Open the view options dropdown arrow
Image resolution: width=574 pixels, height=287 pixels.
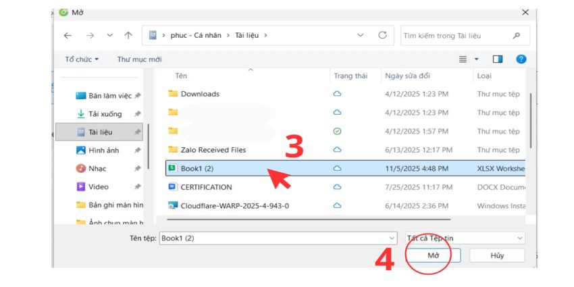[x=477, y=59]
